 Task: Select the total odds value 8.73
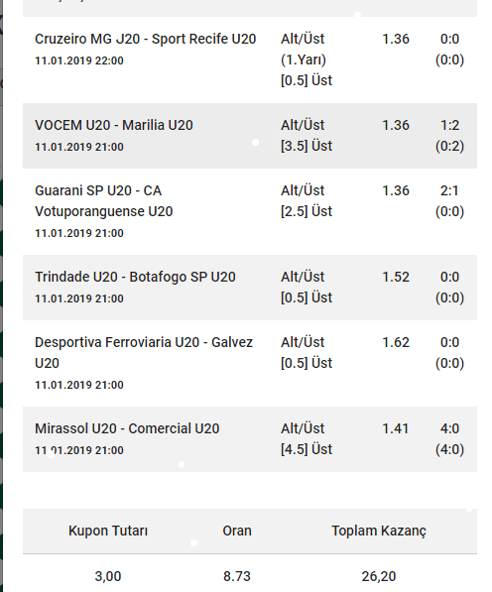(237, 576)
